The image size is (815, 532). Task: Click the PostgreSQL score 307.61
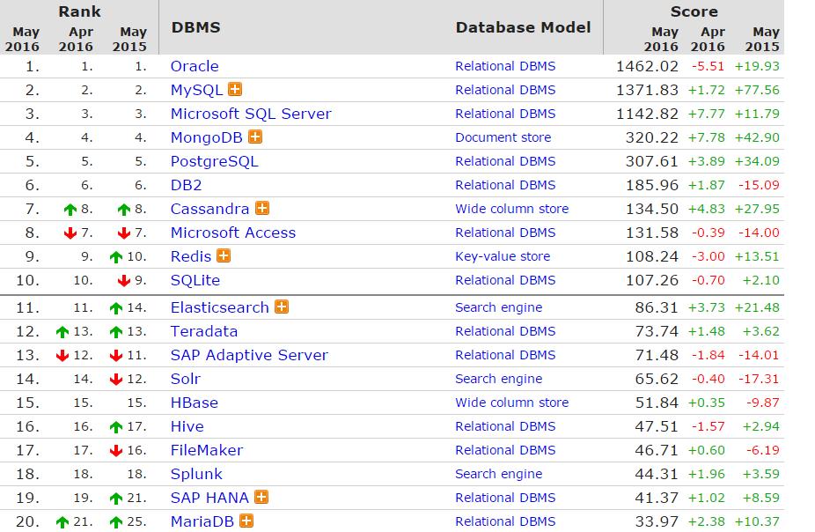(652, 161)
